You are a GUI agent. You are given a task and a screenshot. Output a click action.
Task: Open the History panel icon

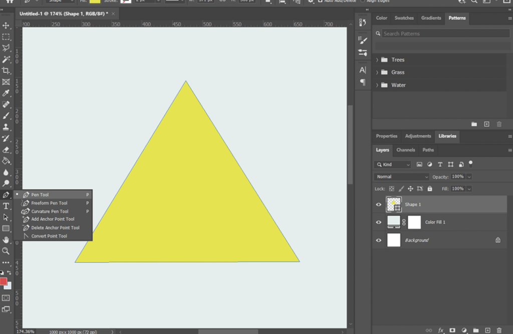pyautogui.click(x=363, y=22)
